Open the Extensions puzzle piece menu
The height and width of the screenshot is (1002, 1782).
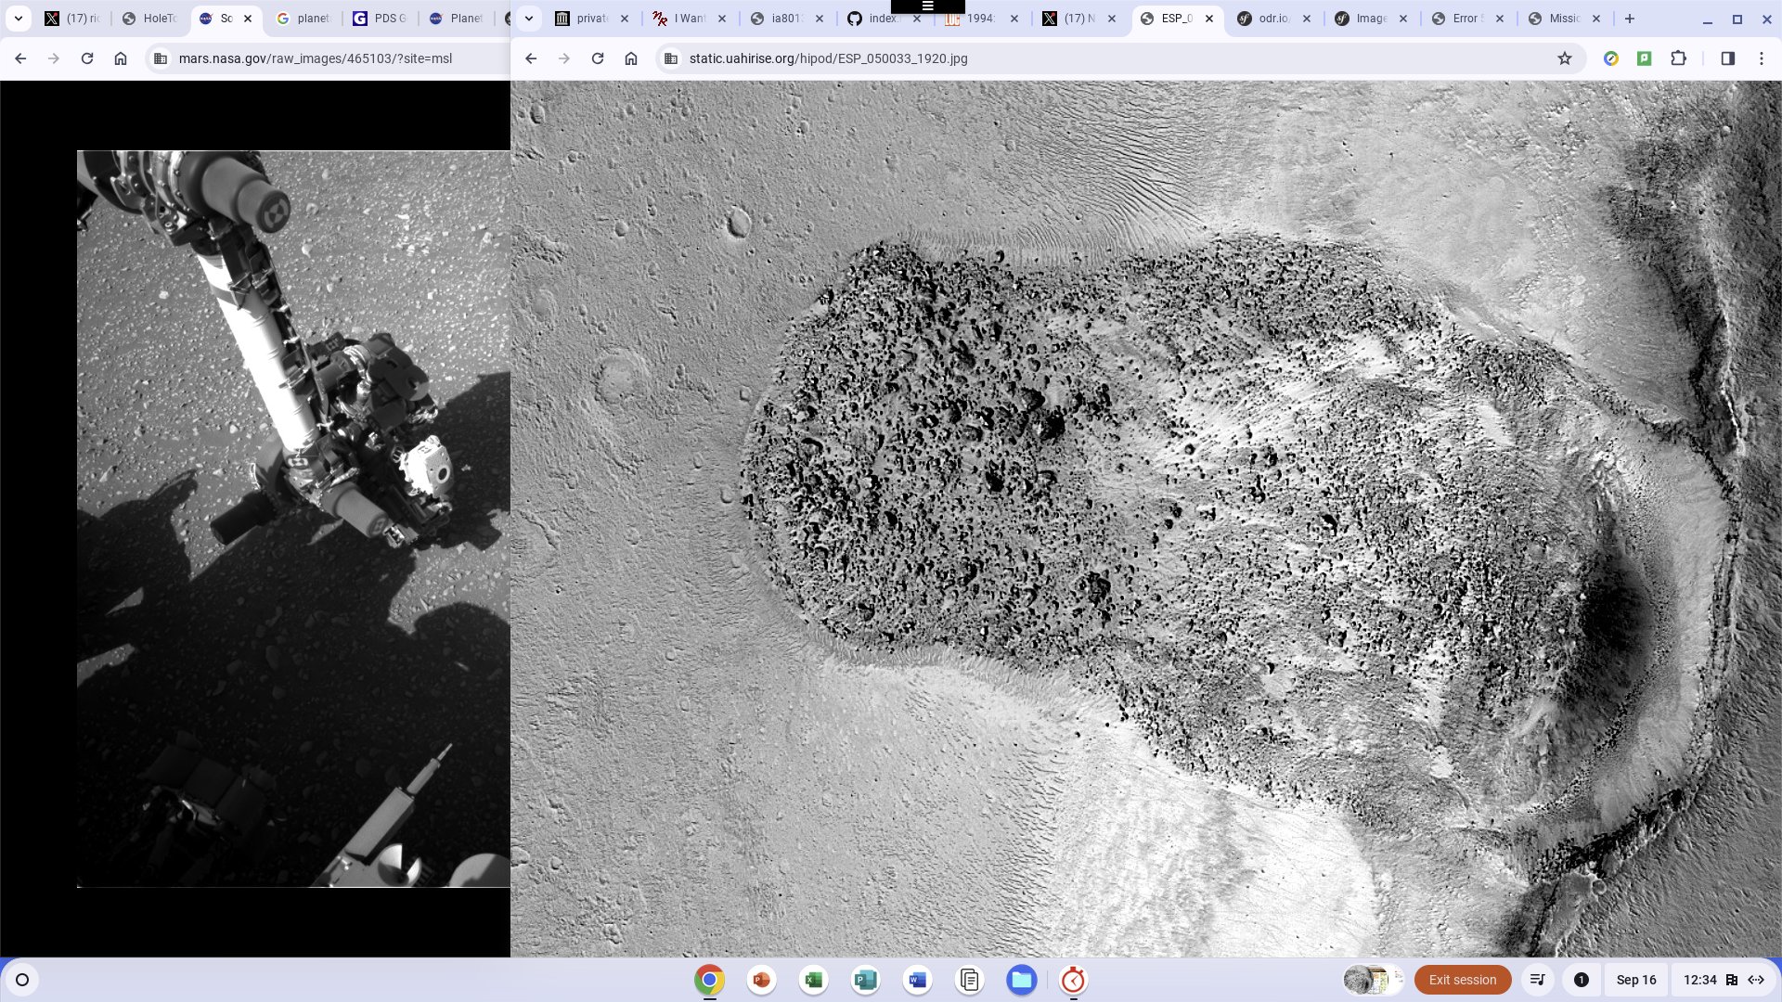click(1678, 58)
